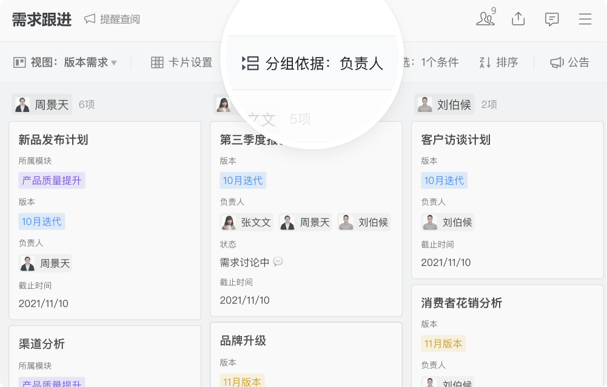The height and width of the screenshot is (387, 607).
Task: Click 张文文 assignee chip in 第三季度 card
Action: (x=247, y=222)
